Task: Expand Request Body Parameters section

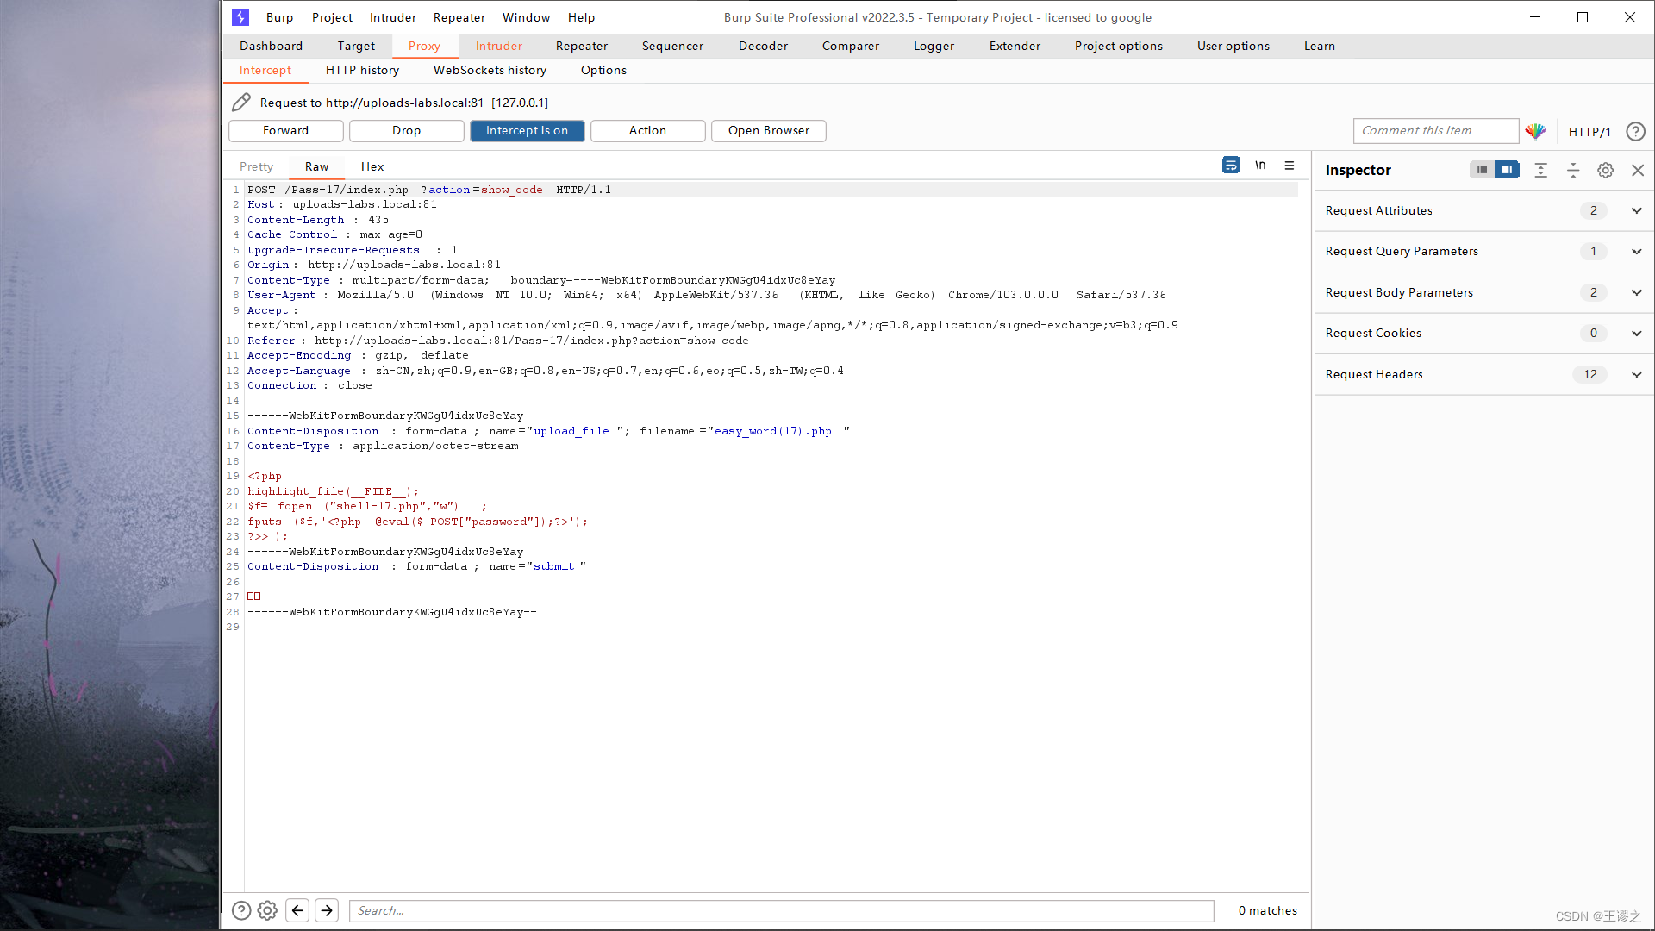Action: [1636, 292]
